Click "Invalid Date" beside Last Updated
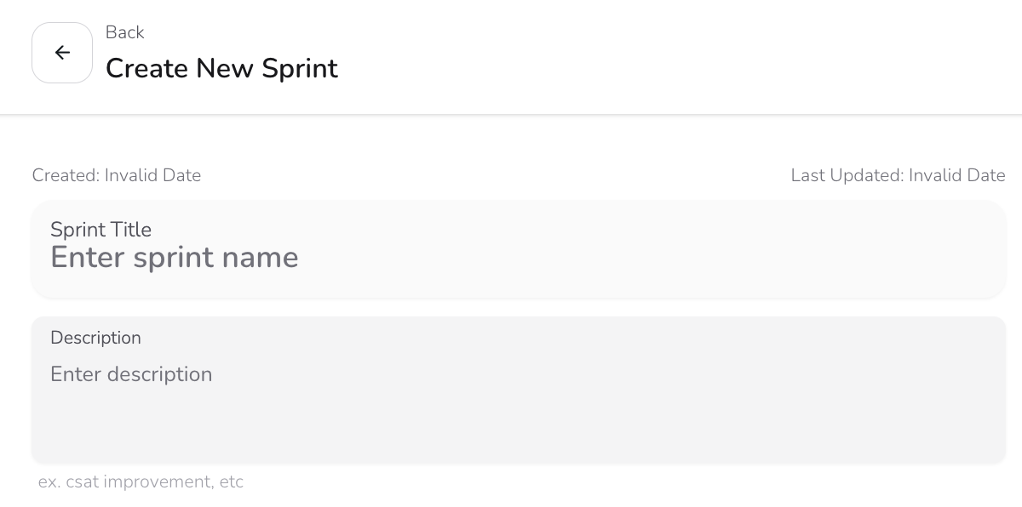This screenshot has width=1022, height=507. click(x=956, y=175)
